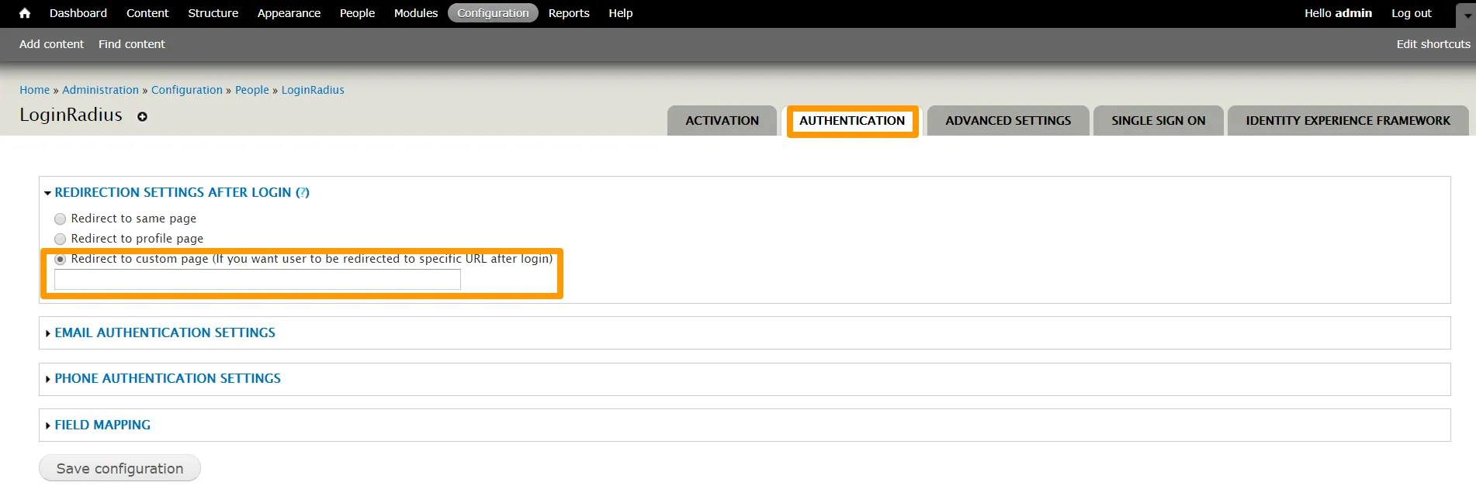The width and height of the screenshot is (1476, 496).
Task: Go to Identity Experience Framework tab
Action: point(1347,121)
